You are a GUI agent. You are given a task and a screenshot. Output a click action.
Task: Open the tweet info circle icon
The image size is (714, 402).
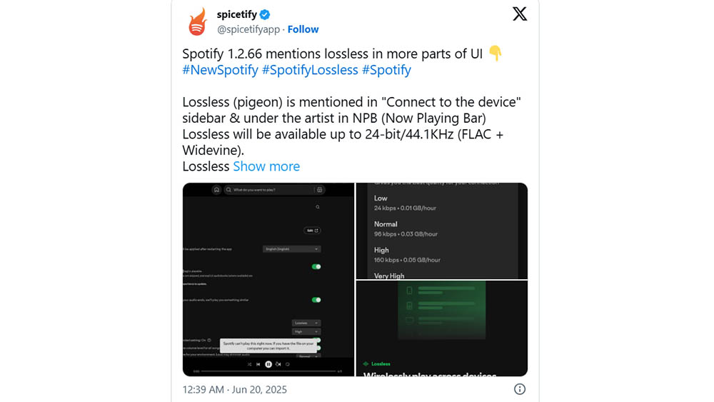tap(520, 389)
